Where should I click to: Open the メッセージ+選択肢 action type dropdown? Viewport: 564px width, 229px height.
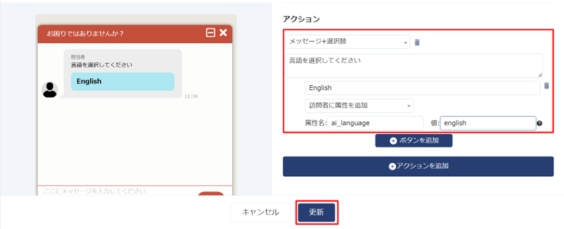(348, 42)
